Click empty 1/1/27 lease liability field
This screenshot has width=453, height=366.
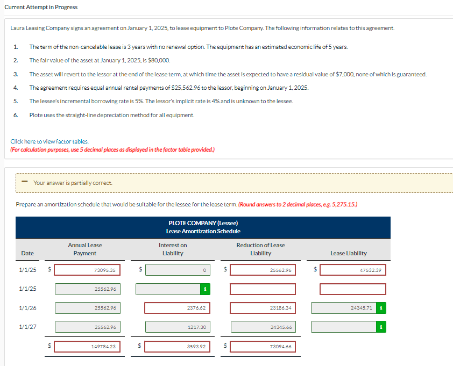(344, 327)
